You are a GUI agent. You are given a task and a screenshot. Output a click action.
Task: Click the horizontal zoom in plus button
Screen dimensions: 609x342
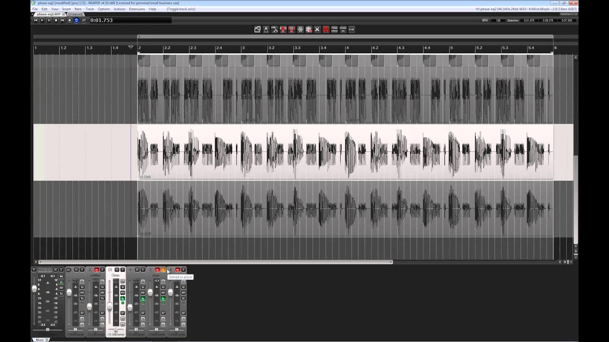point(565,262)
